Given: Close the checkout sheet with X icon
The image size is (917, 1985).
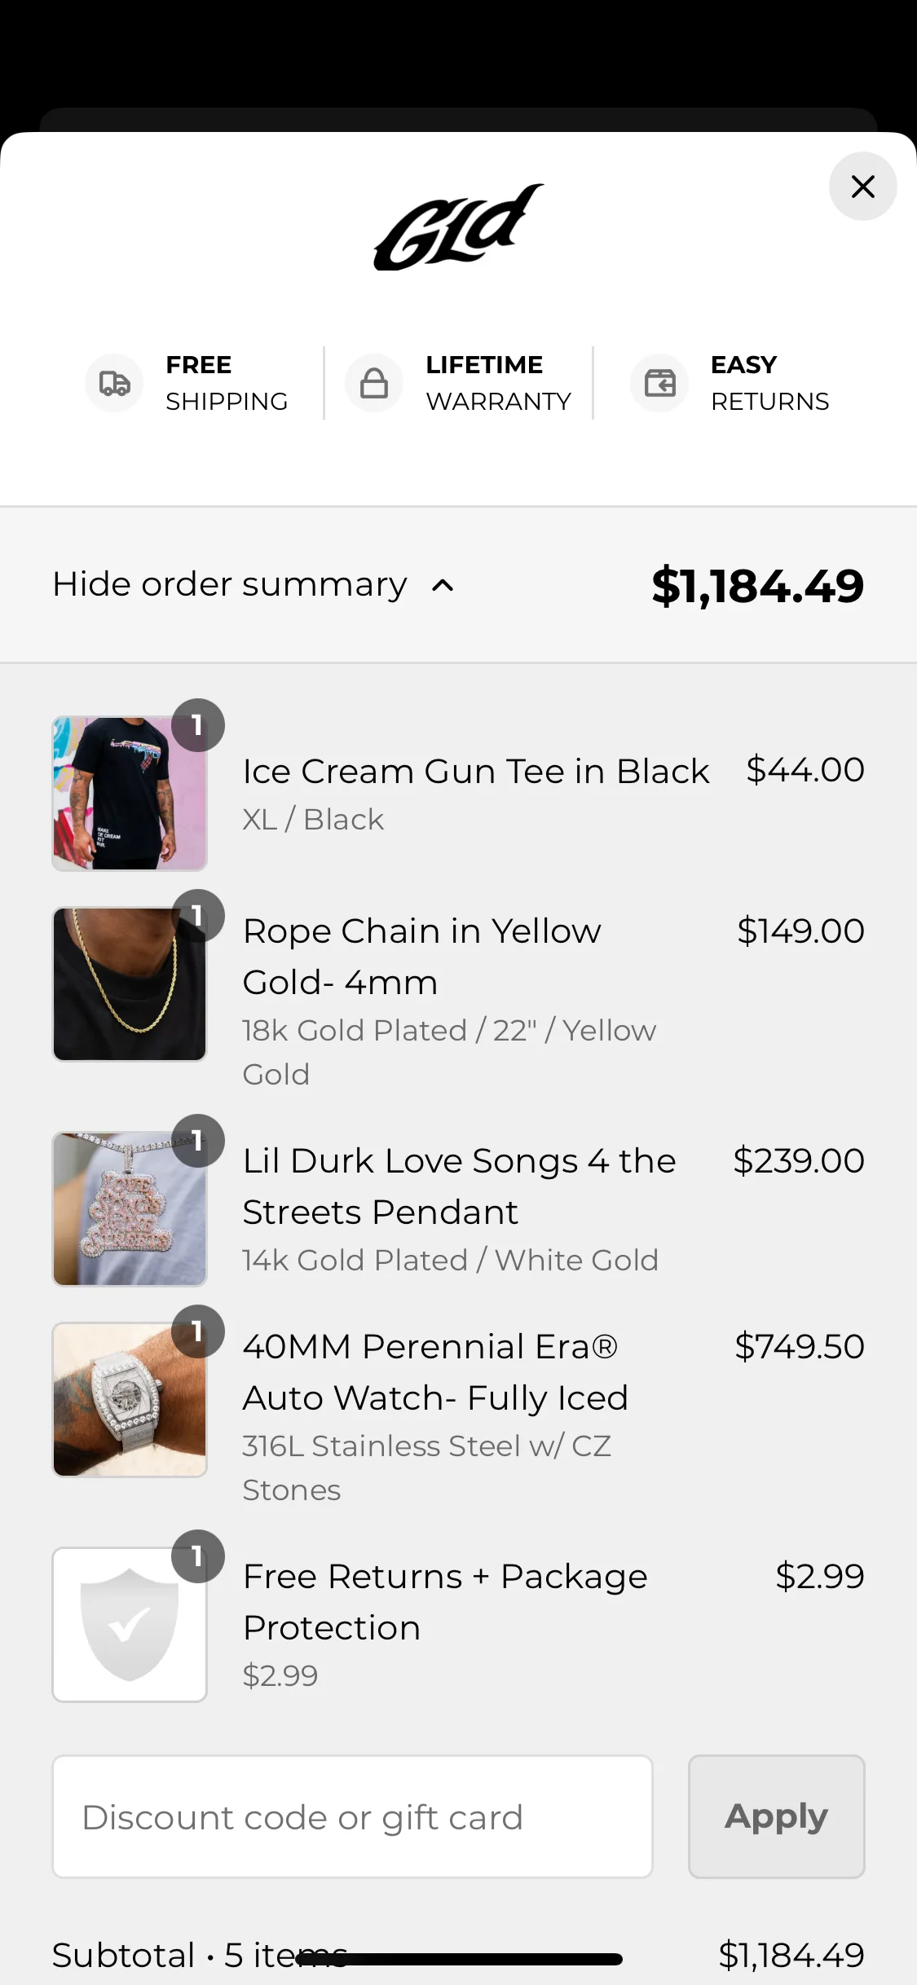Looking at the screenshot, I should point(862,187).
